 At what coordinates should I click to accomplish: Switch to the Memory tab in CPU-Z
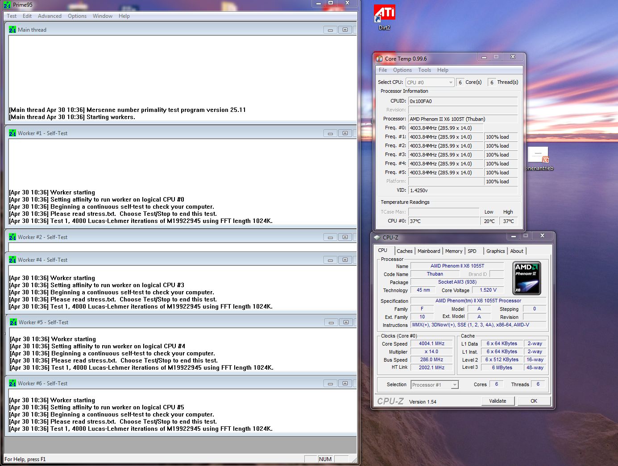454,251
